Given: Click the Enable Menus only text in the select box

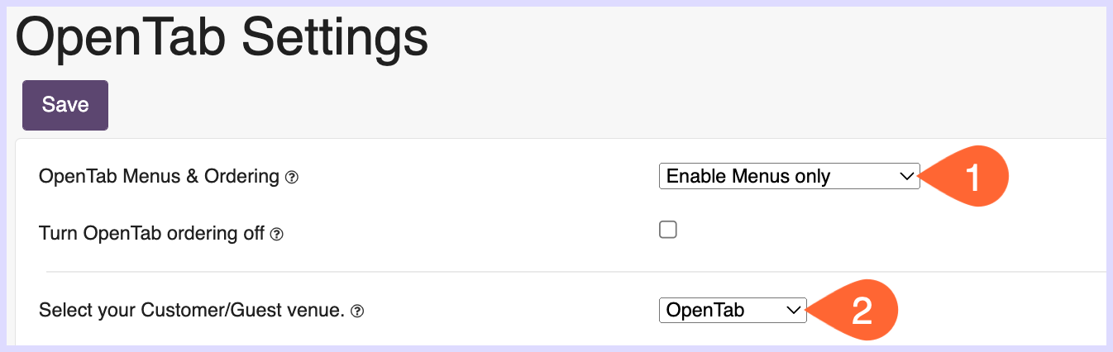Looking at the screenshot, I should click(x=748, y=176).
